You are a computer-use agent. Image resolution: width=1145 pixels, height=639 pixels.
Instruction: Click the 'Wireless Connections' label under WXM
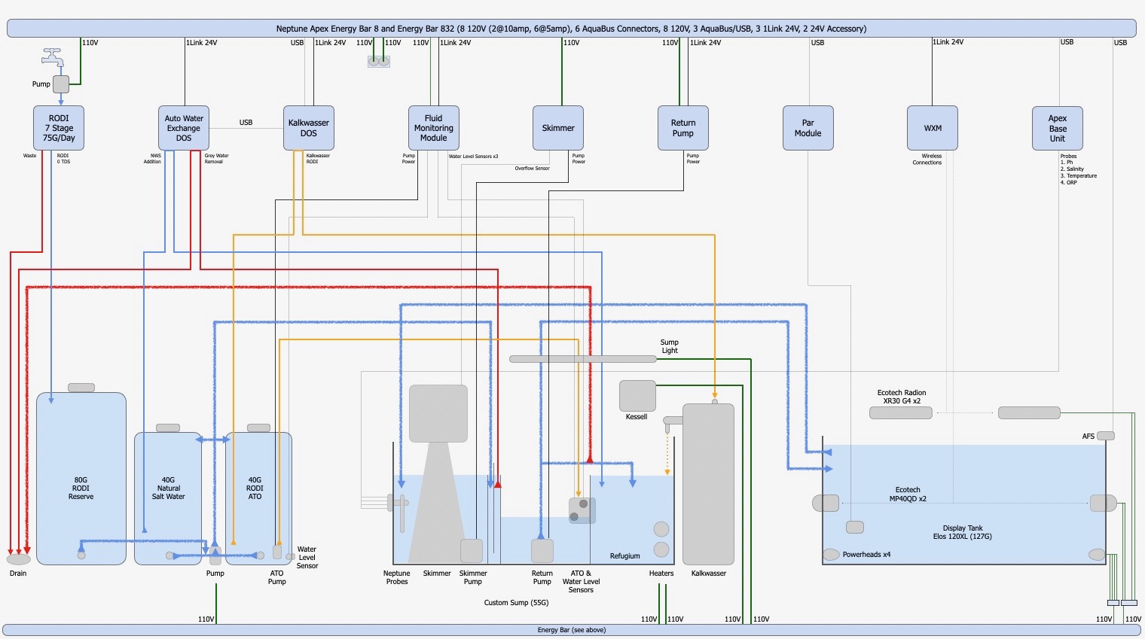coord(927,159)
